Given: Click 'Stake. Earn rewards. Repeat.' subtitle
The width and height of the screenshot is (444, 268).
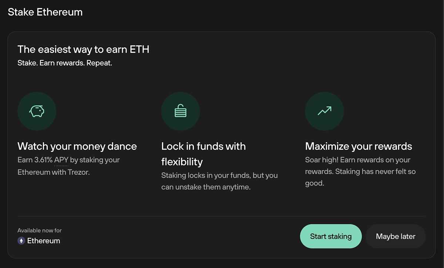Looking at the screenshot, I should 65,63.
